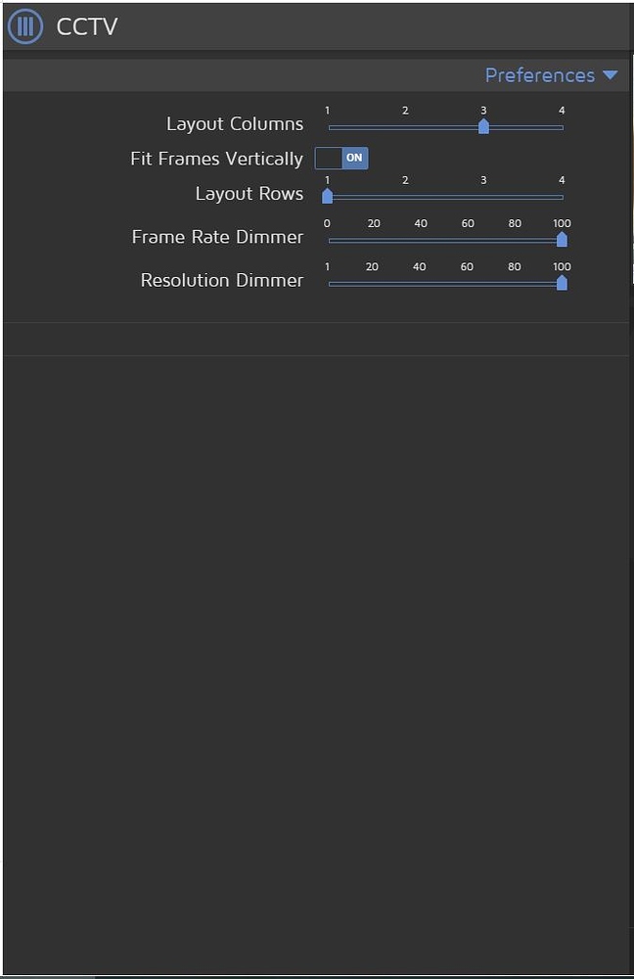The height and width of the screenshot is (979, 634).
Task: Set Resolution Dimmer to 40
Action: pyautogui.click(x=421, y=283)
